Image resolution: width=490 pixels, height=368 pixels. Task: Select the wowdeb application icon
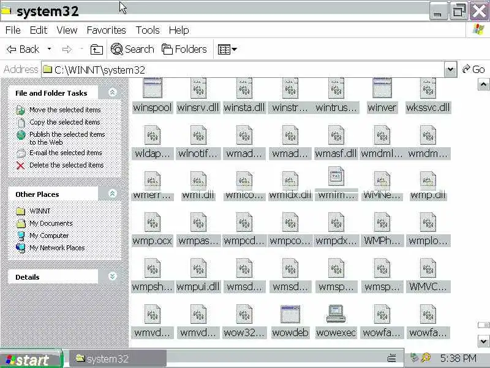tap(290, 314)
